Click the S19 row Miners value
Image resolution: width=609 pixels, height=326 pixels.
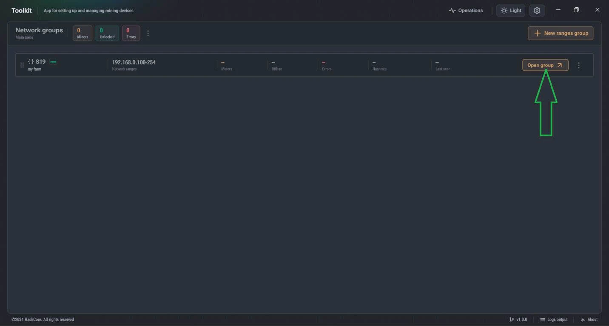[223, 63]
